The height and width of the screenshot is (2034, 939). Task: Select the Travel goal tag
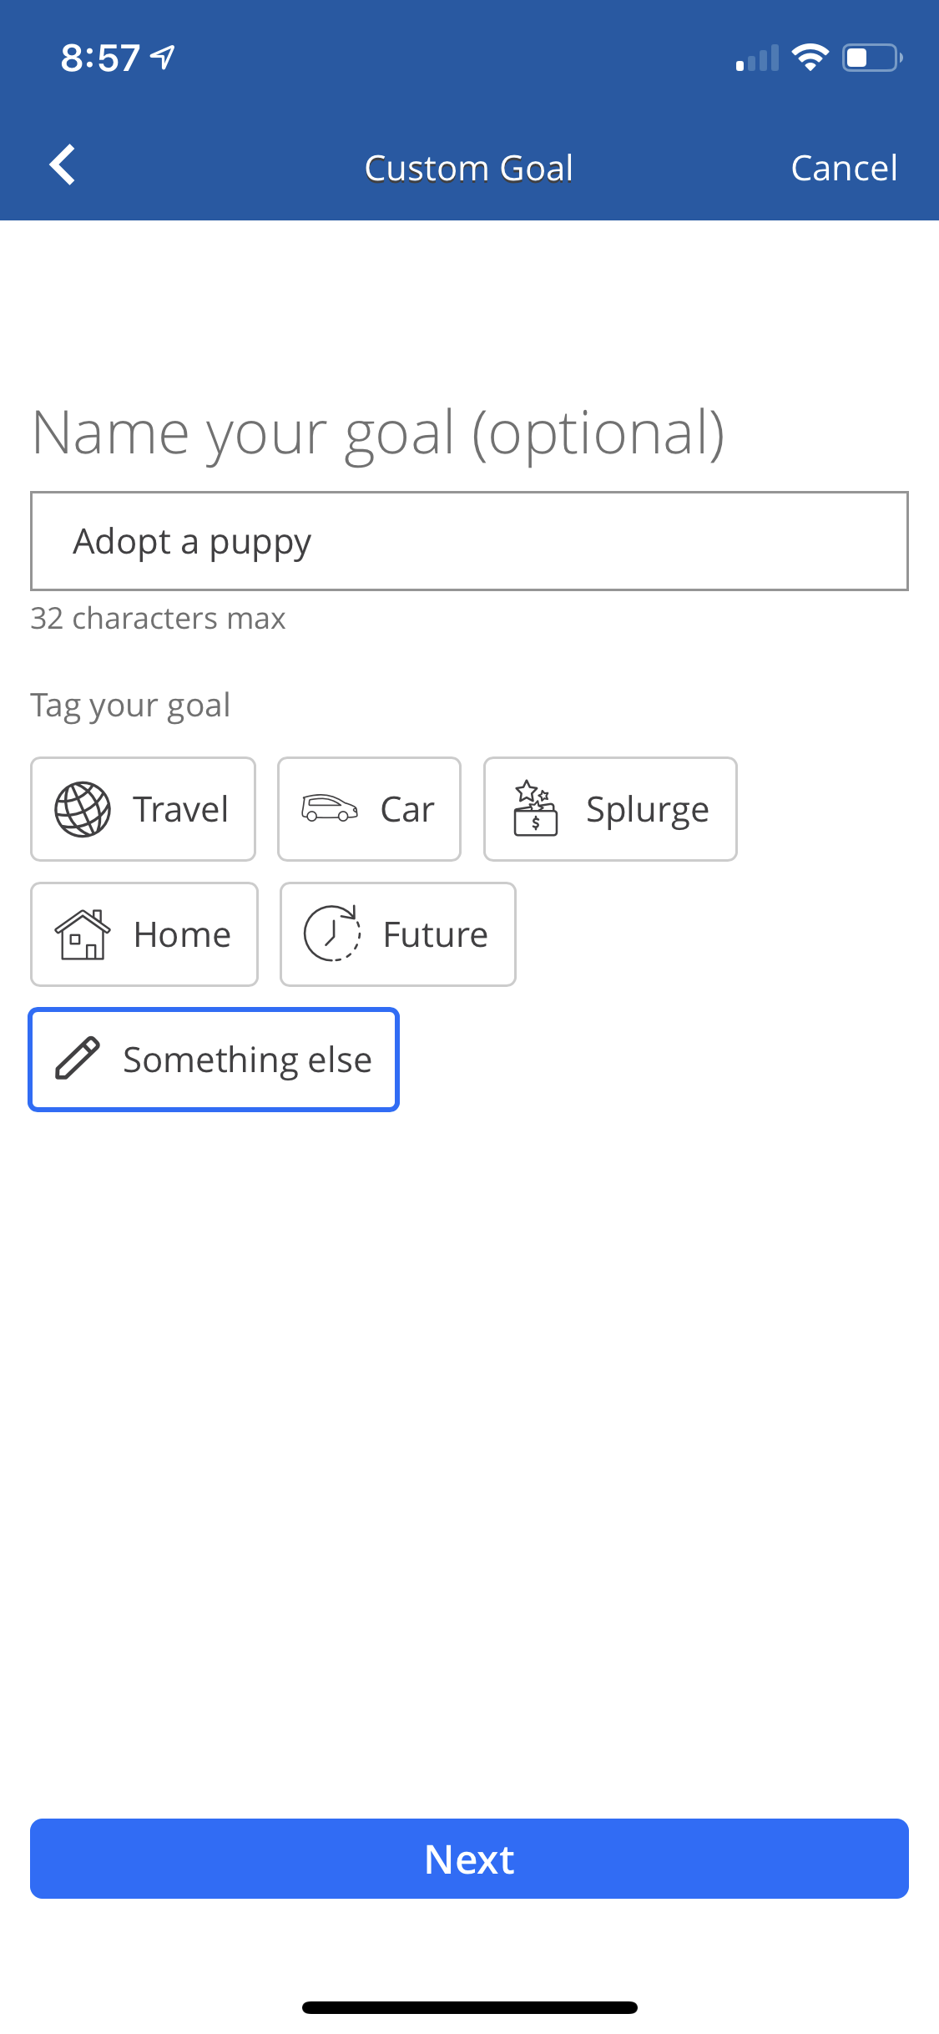coord(143,809)
